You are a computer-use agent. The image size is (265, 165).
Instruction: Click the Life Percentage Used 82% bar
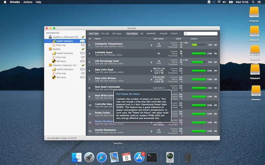click(199, 62)
